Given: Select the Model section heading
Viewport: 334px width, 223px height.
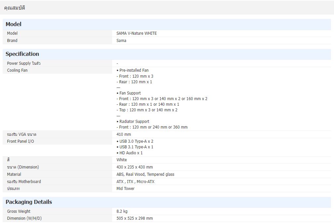Looking at the screenshot, I should point(14,24).
